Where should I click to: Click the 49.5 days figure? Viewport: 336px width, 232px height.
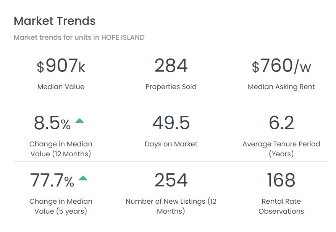(x=171, y=123)
